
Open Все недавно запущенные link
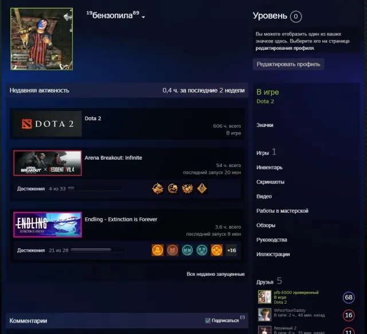coord(216,274)
